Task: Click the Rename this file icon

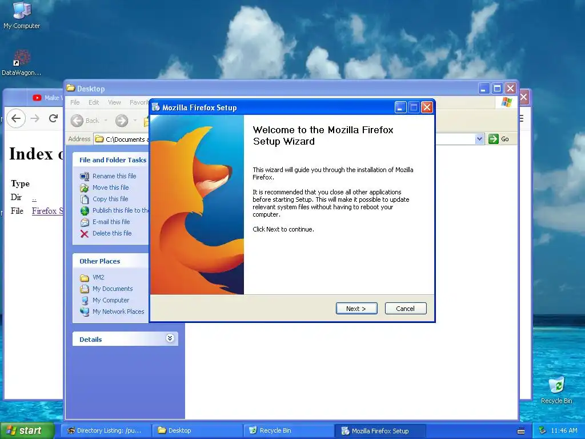Action: pos(85,176)
